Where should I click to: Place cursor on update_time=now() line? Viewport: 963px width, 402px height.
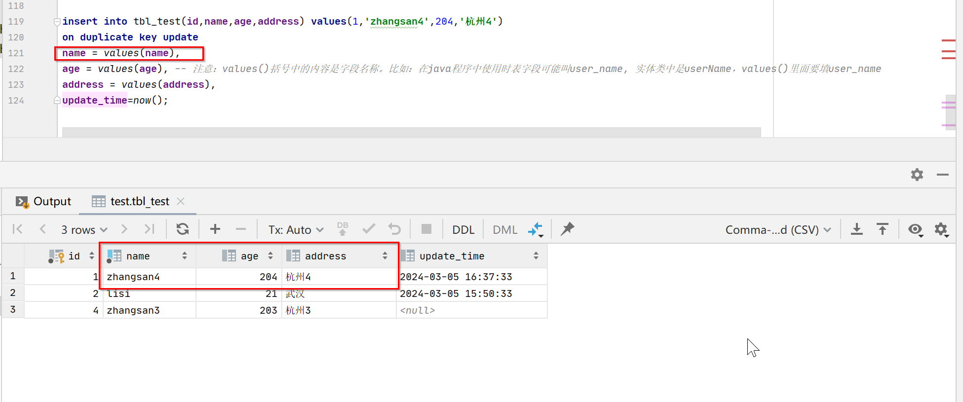tap(115, 100)
